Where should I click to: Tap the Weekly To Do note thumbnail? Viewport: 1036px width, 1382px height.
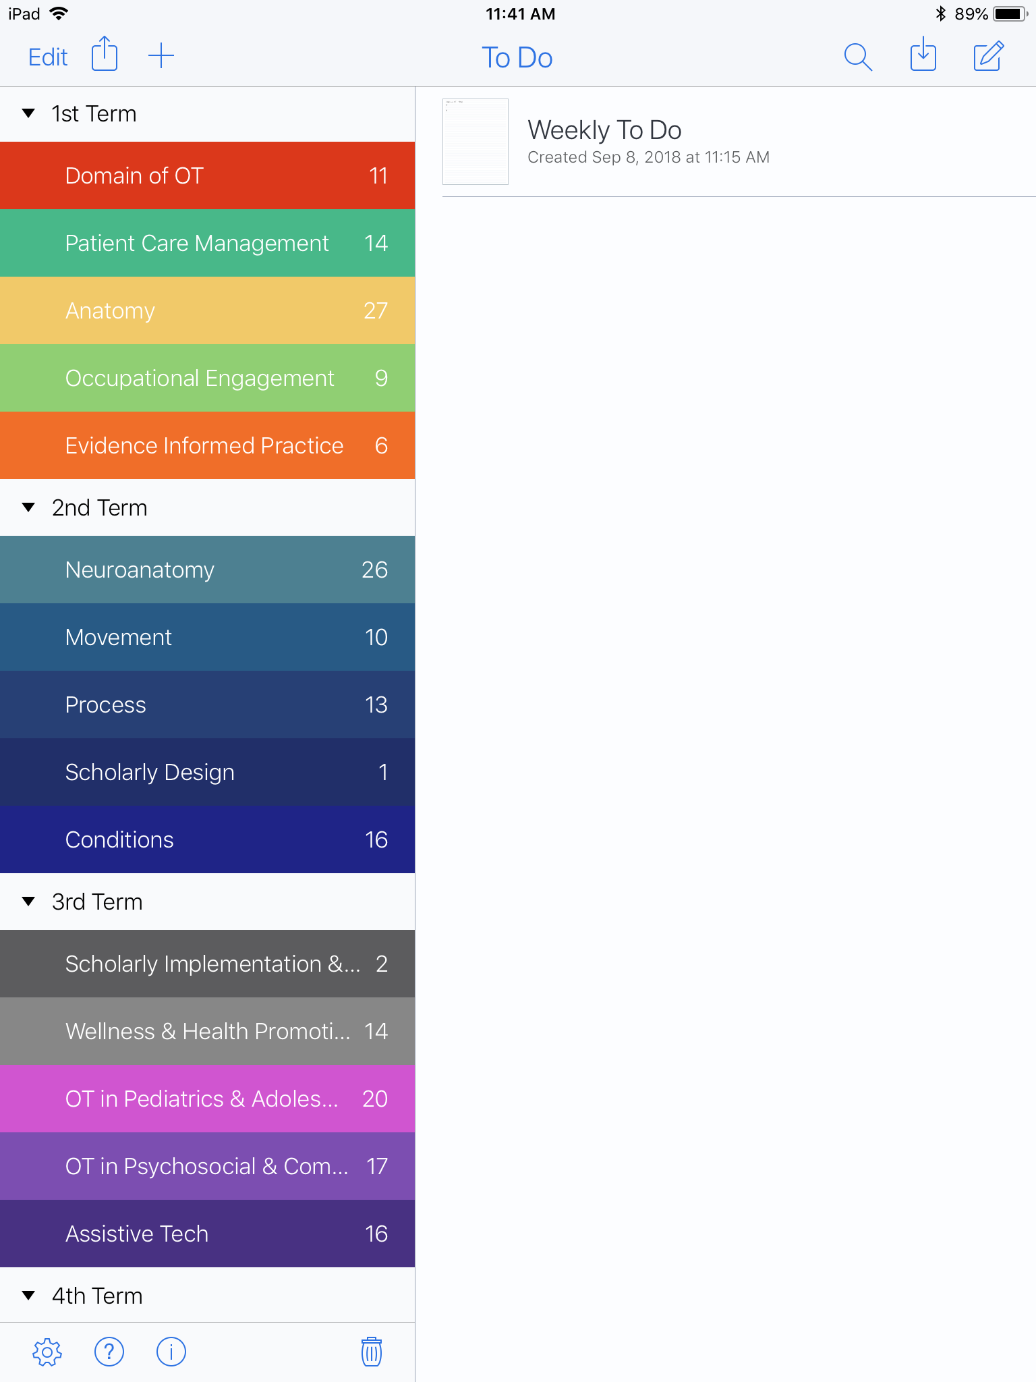pyautogui.click(x=476, y=142)
